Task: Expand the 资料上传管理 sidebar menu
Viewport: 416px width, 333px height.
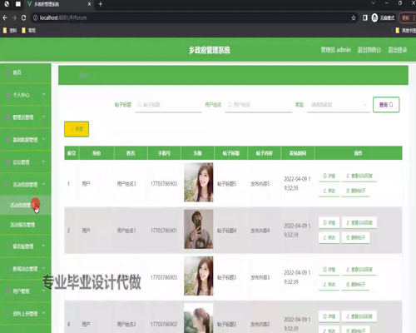Action: point(26,314)
